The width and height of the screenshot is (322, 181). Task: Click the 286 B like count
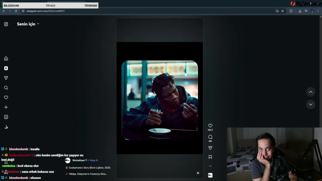pos(210,130)
